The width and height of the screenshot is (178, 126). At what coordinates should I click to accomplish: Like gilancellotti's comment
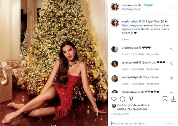point(171,64)
